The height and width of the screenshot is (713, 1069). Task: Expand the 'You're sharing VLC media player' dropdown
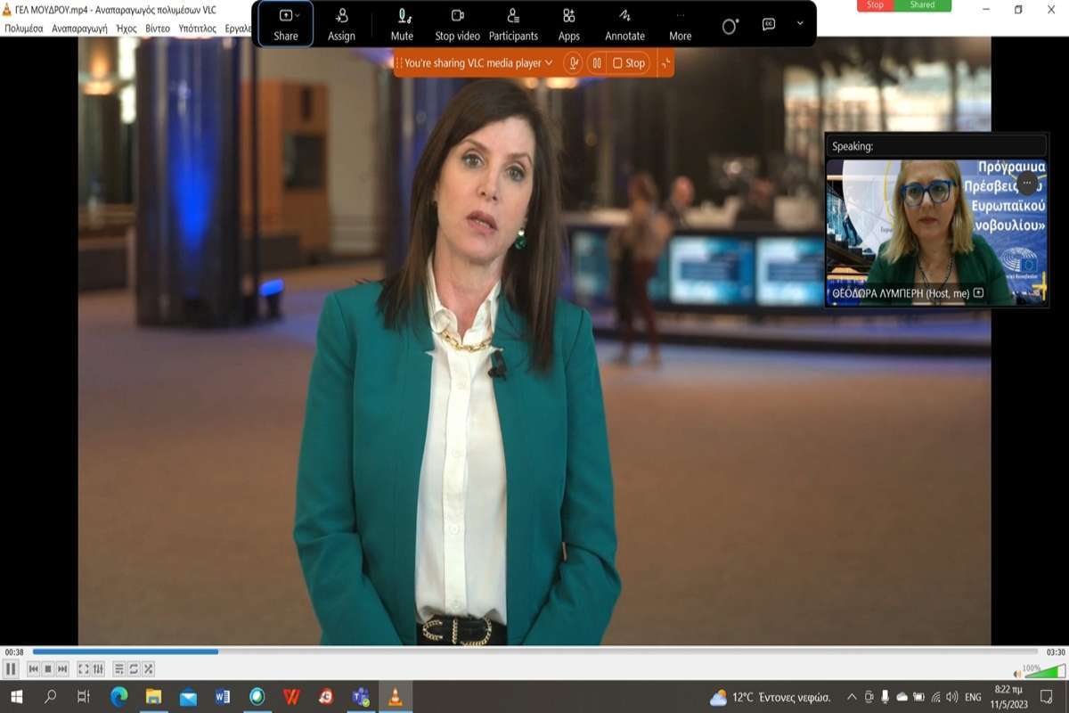pos(549,63)
